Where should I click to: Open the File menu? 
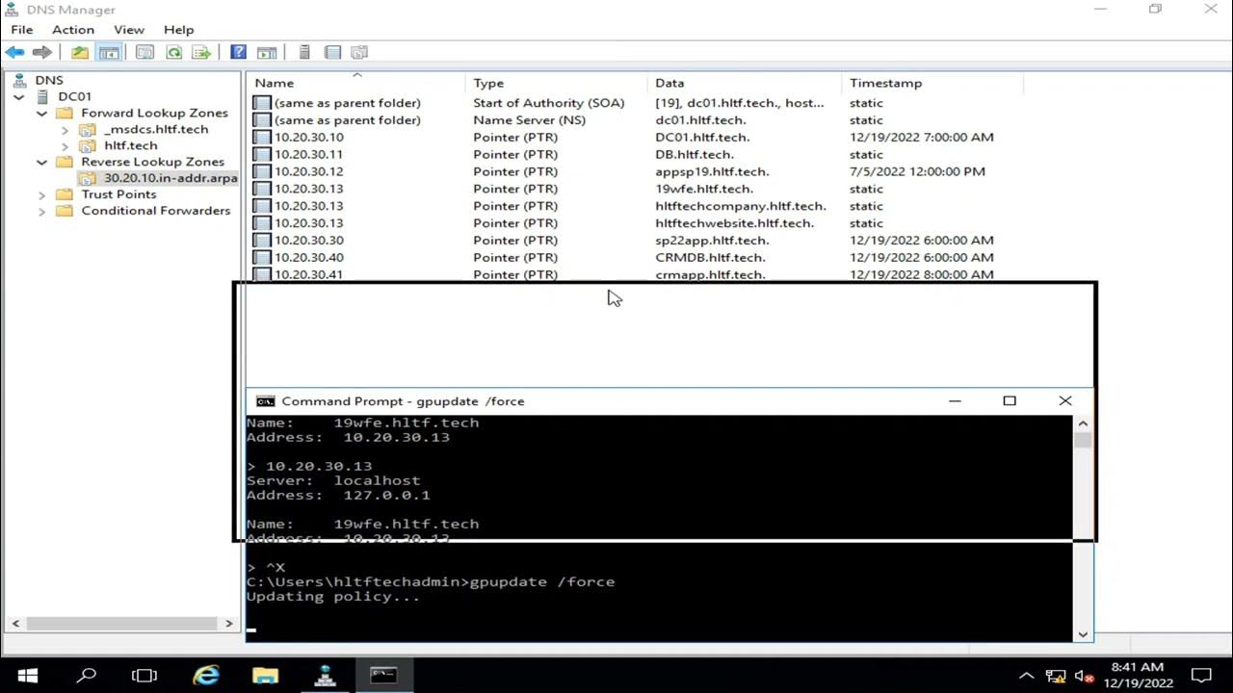[22, 30]
